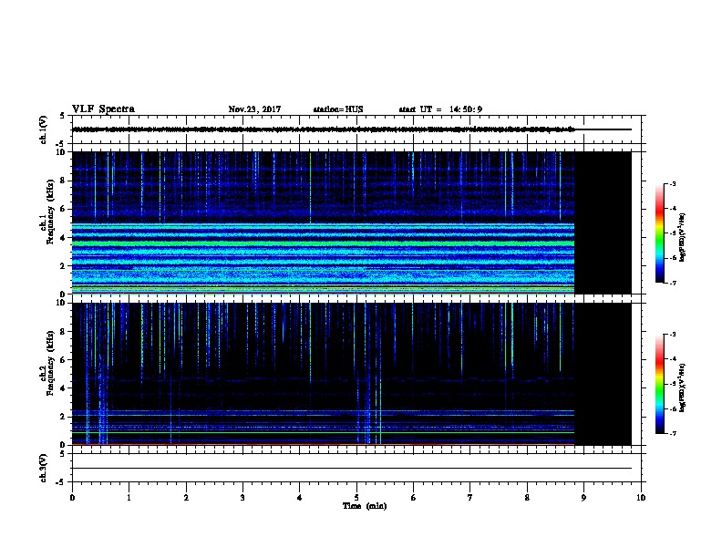The height and width of the screenshot is (558, 722).
Task: Click the "7" tick on the time axis
Action: 470,497
